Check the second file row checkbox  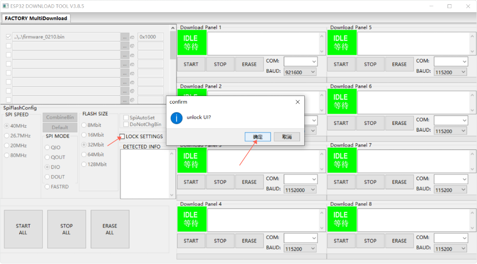point(9,46)
